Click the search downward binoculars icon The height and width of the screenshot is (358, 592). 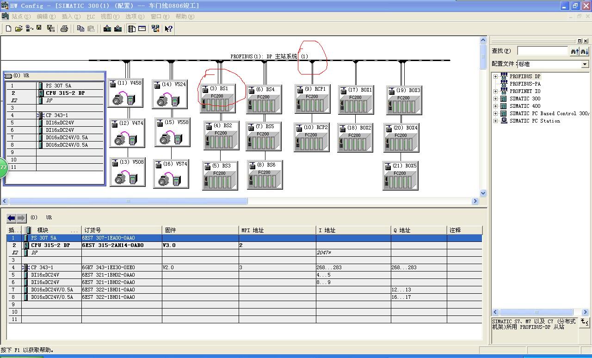coord(585,51)
